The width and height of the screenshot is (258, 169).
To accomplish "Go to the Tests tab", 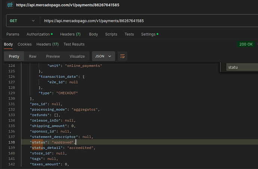I will (129, 34).
